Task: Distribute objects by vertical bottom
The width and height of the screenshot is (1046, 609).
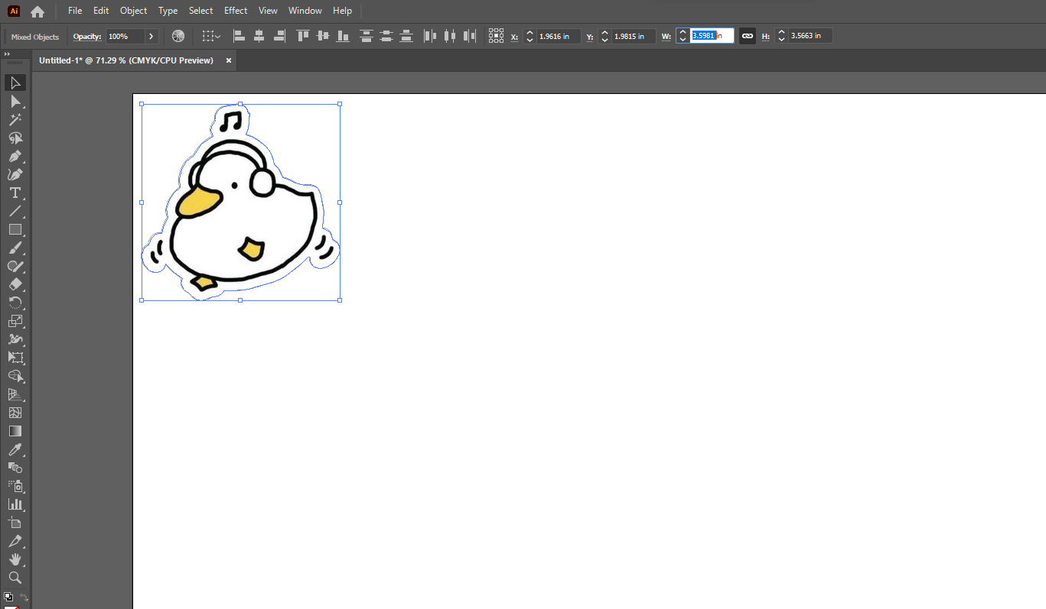Action: pyautogui.click(x=406, y=36)
